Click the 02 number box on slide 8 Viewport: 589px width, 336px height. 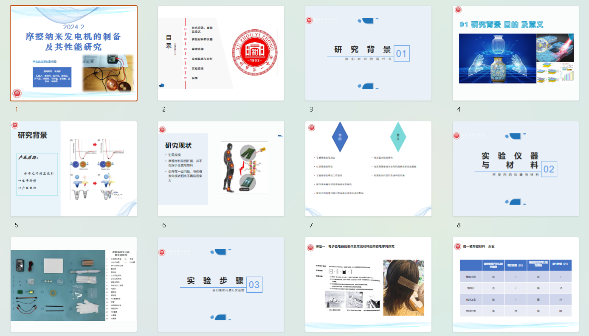coord(549,169)
